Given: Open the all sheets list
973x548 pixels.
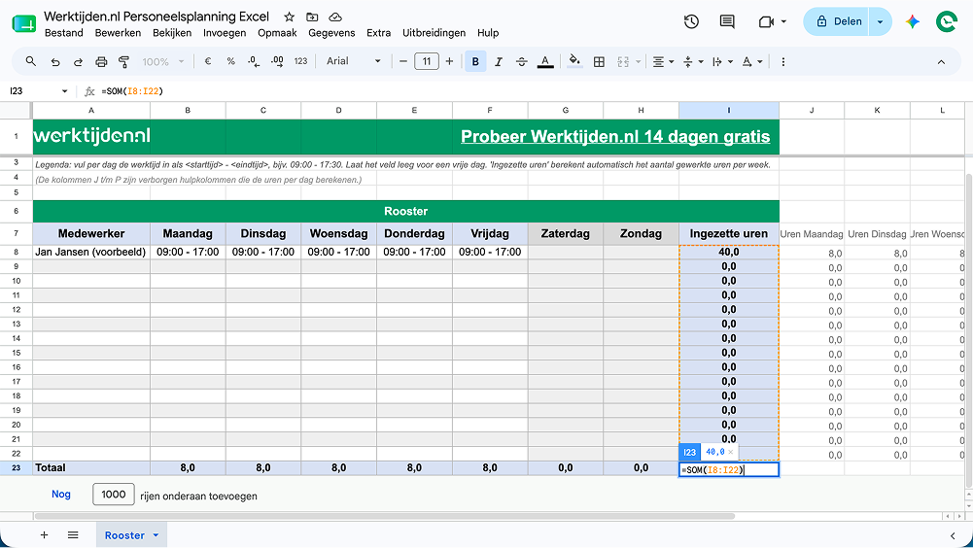Looking at the screenshot, I should [73, 535].
